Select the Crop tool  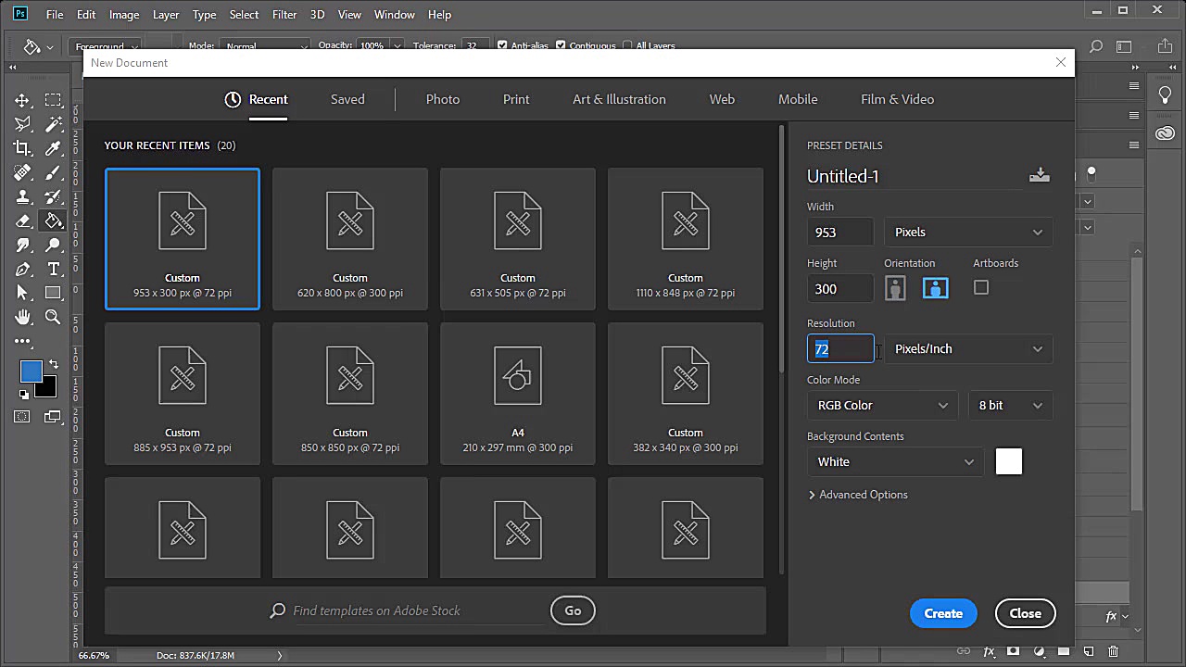tap(23, 148)
